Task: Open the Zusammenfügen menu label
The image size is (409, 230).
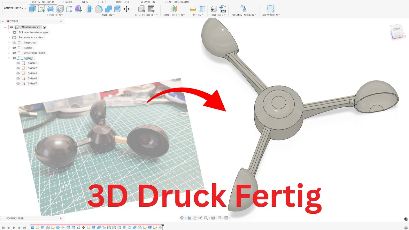Action: [244, 15]
